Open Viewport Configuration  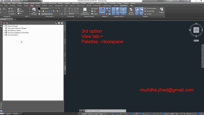pyautogui.click(x=85, y=11)
